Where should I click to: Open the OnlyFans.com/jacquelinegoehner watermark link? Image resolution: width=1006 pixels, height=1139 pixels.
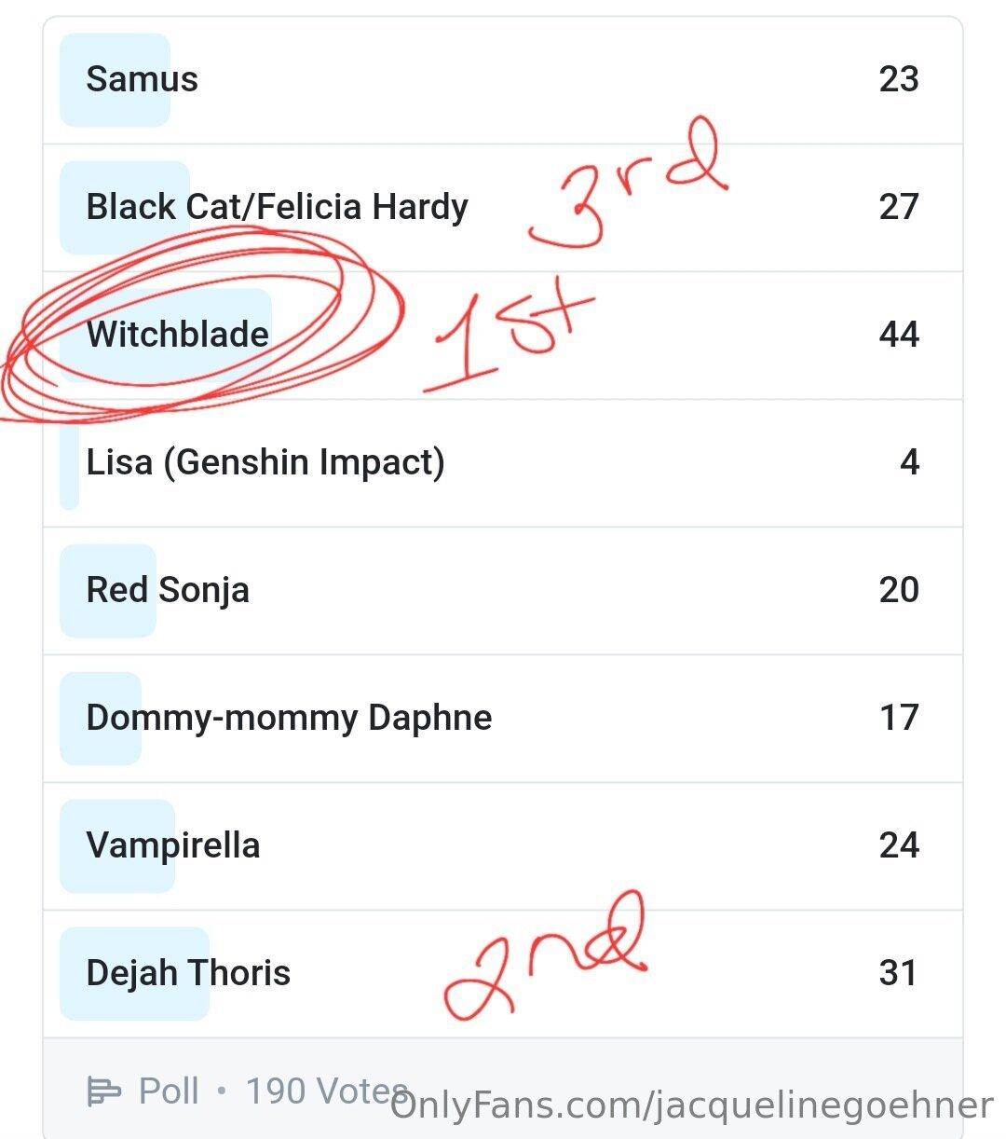[x=691, y=1106]
